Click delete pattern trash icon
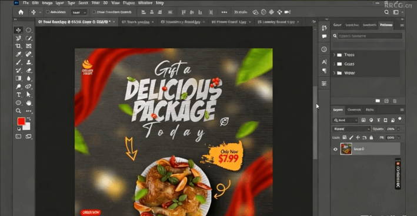Viewport: 417px width, 216px height. click(x=395, y=101)
